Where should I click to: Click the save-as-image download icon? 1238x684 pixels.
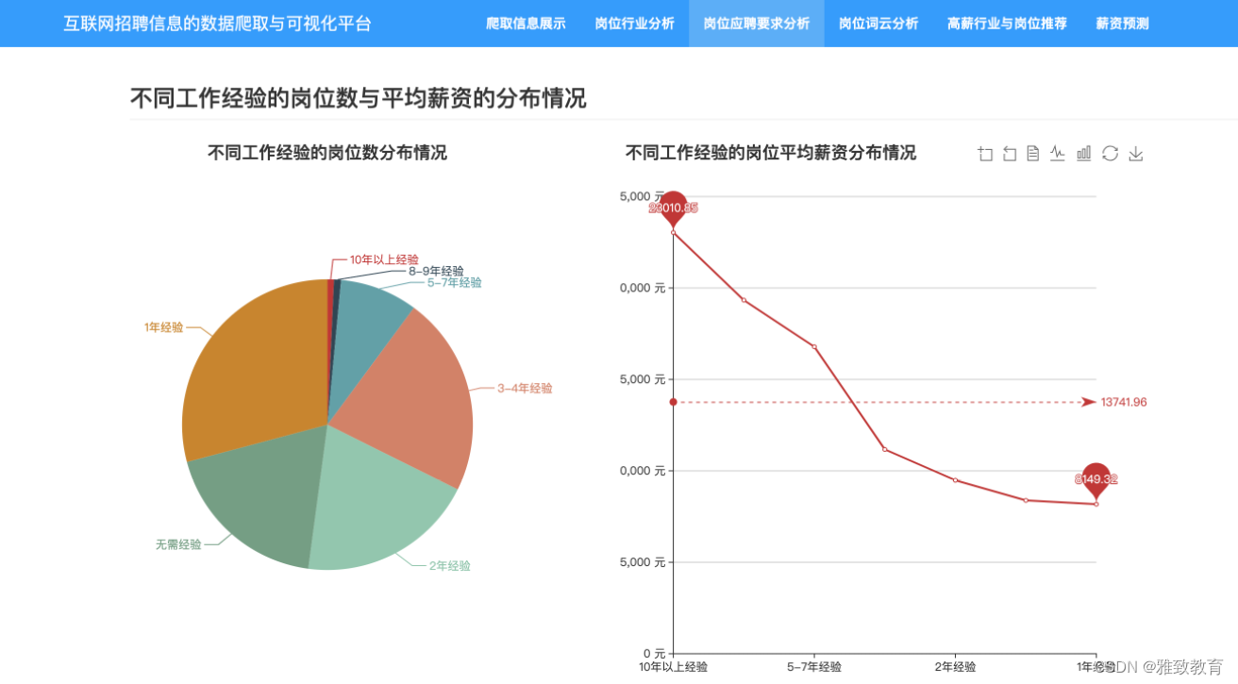[x=1135, y=154]
